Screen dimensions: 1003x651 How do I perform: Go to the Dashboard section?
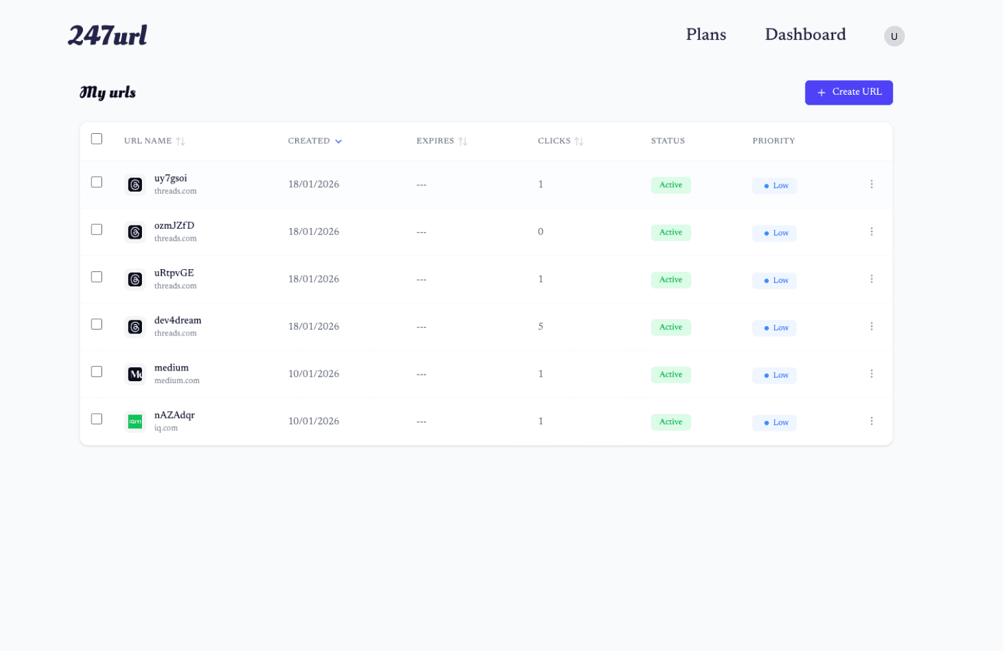click(x=805, y=34)
